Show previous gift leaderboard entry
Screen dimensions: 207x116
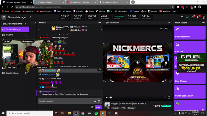(38, 30)
